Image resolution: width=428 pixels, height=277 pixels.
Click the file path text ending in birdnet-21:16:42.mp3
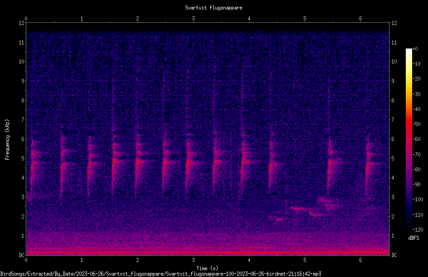coord(160,274)
